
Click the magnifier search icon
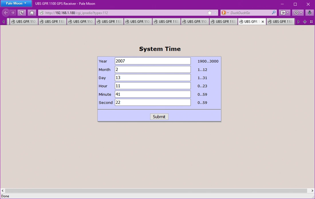(x=273, y=13)
